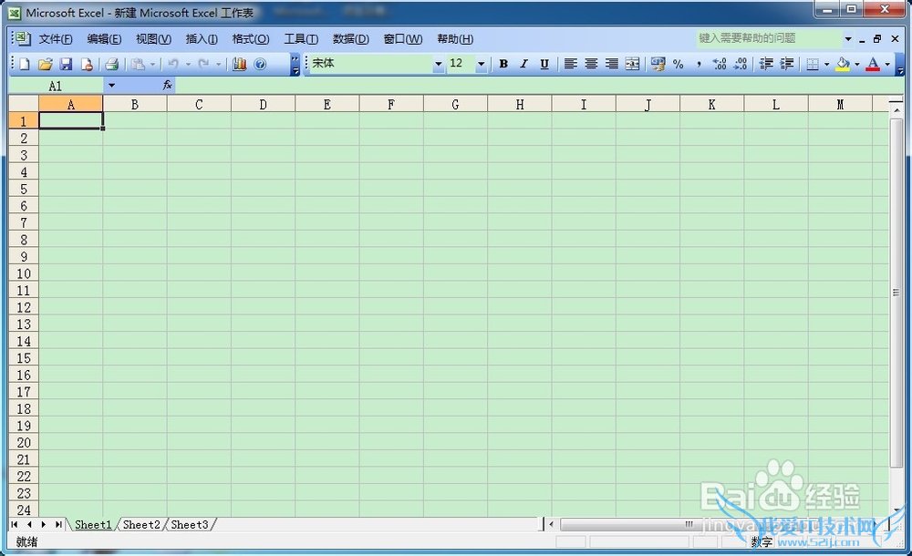The width and height of the screenshot is (912, 556).
Task: Click the Name Box showing A1
Action: point(56,86)
